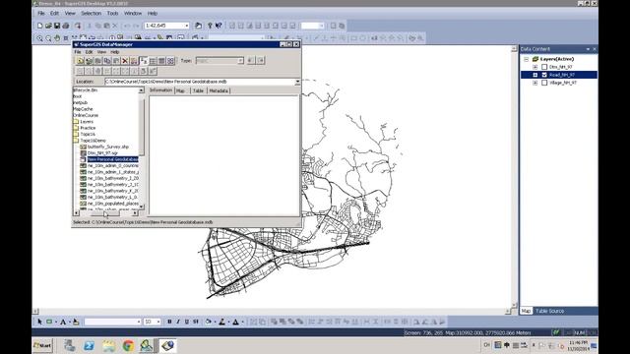Toggle visibility checkbox of Dtm_NH_97 layer
Screen dimensions: 630x354
point(544,67)
